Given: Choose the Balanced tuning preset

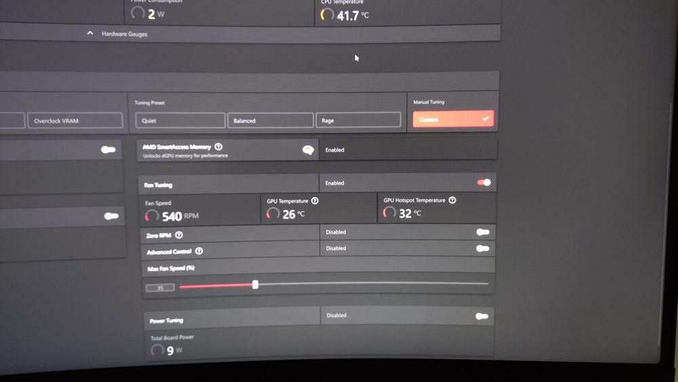Looking at the screenshot, I should click(271, 120).
